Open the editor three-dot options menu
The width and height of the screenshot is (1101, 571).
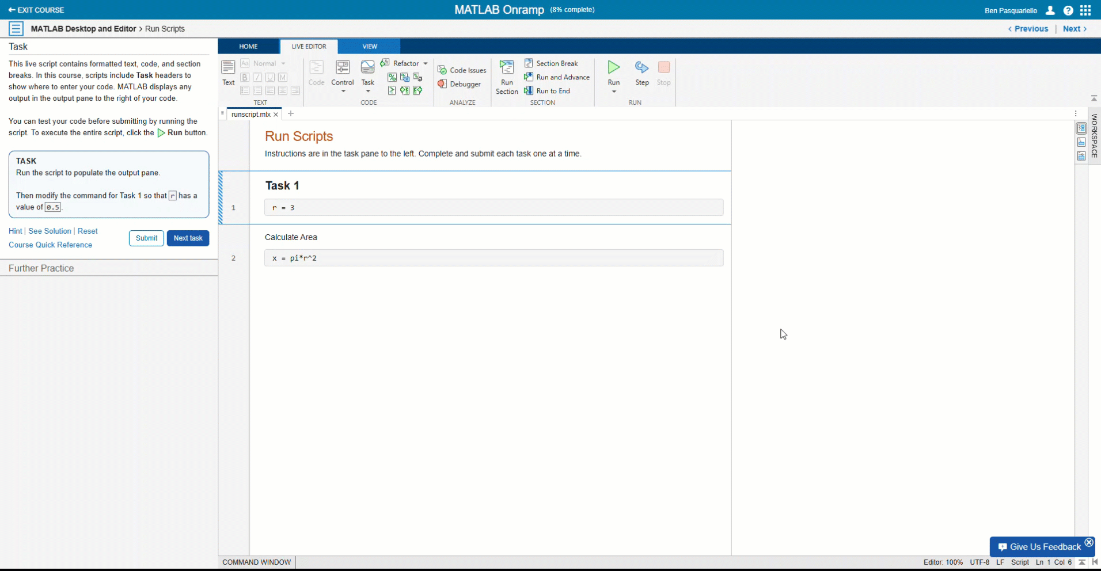(1076, 114)
